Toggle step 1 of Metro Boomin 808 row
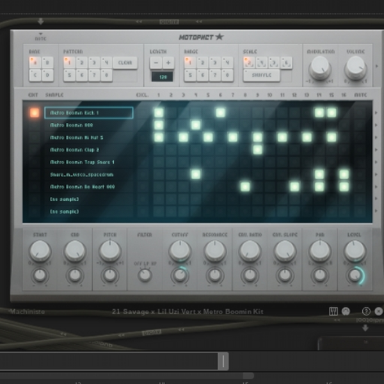 tap(159, 125)
